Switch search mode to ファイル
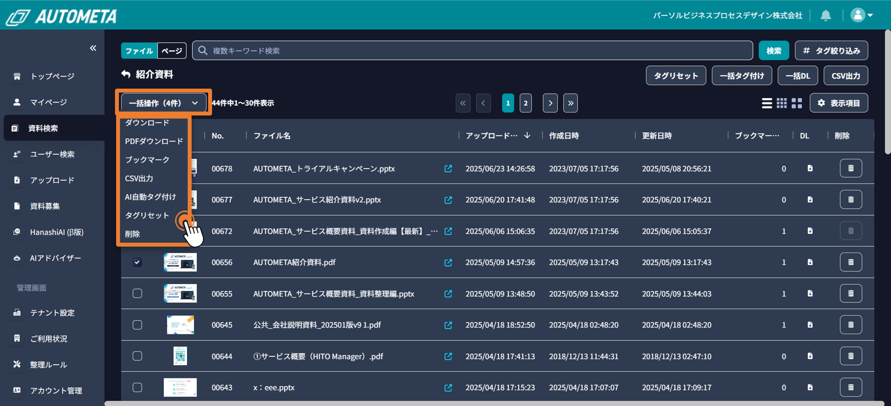 139,51
